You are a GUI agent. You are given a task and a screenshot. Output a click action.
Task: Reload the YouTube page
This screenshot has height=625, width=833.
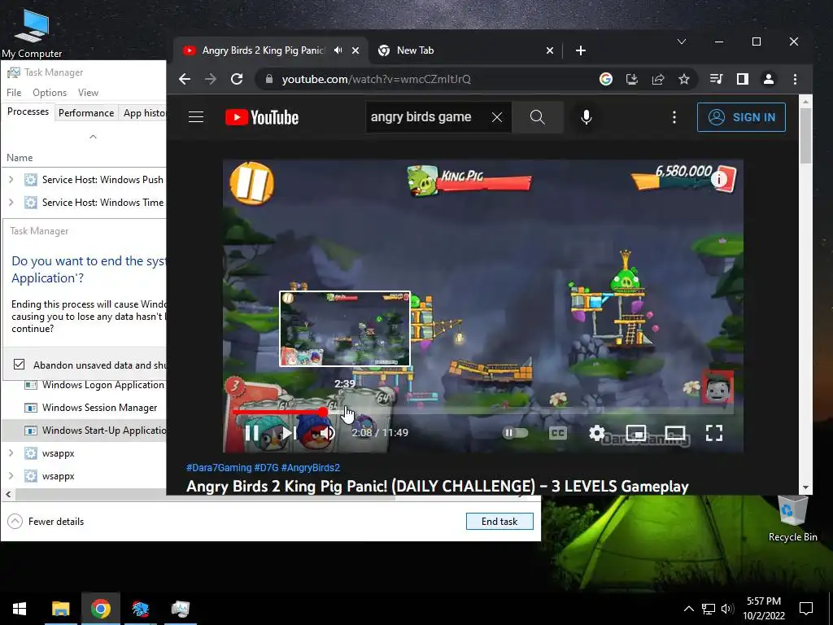coord(237,79)
